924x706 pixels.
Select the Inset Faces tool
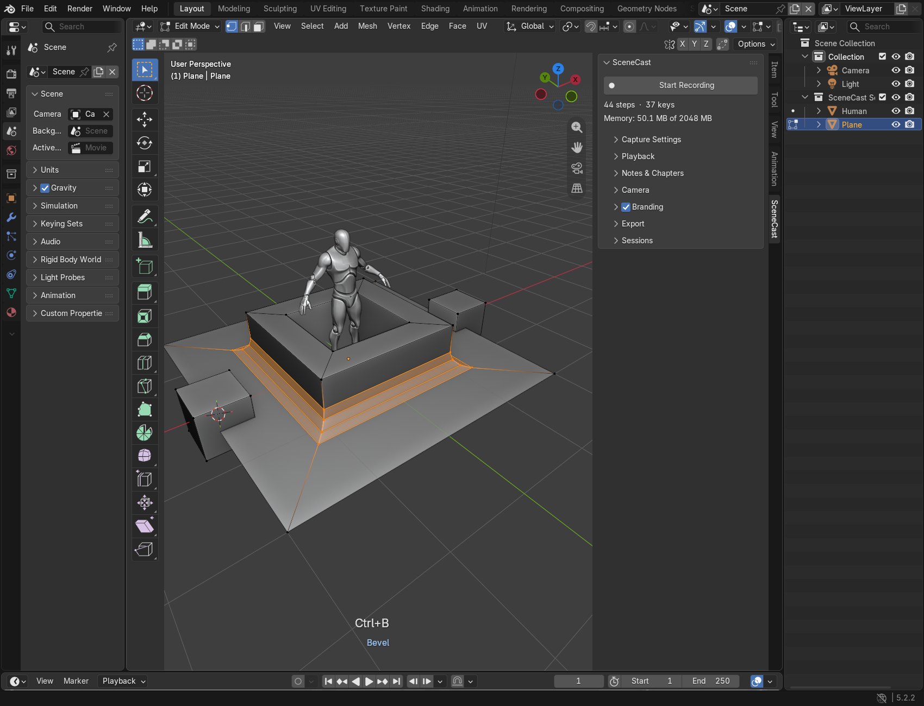(x=145, y=316)
